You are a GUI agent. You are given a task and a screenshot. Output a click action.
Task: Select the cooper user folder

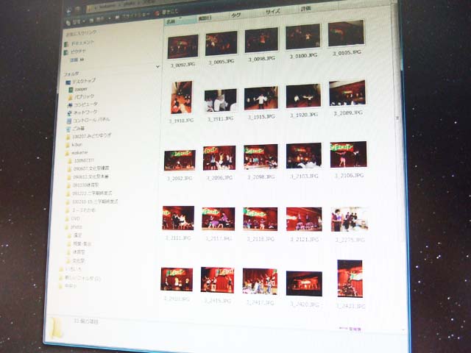click(78, 89)
